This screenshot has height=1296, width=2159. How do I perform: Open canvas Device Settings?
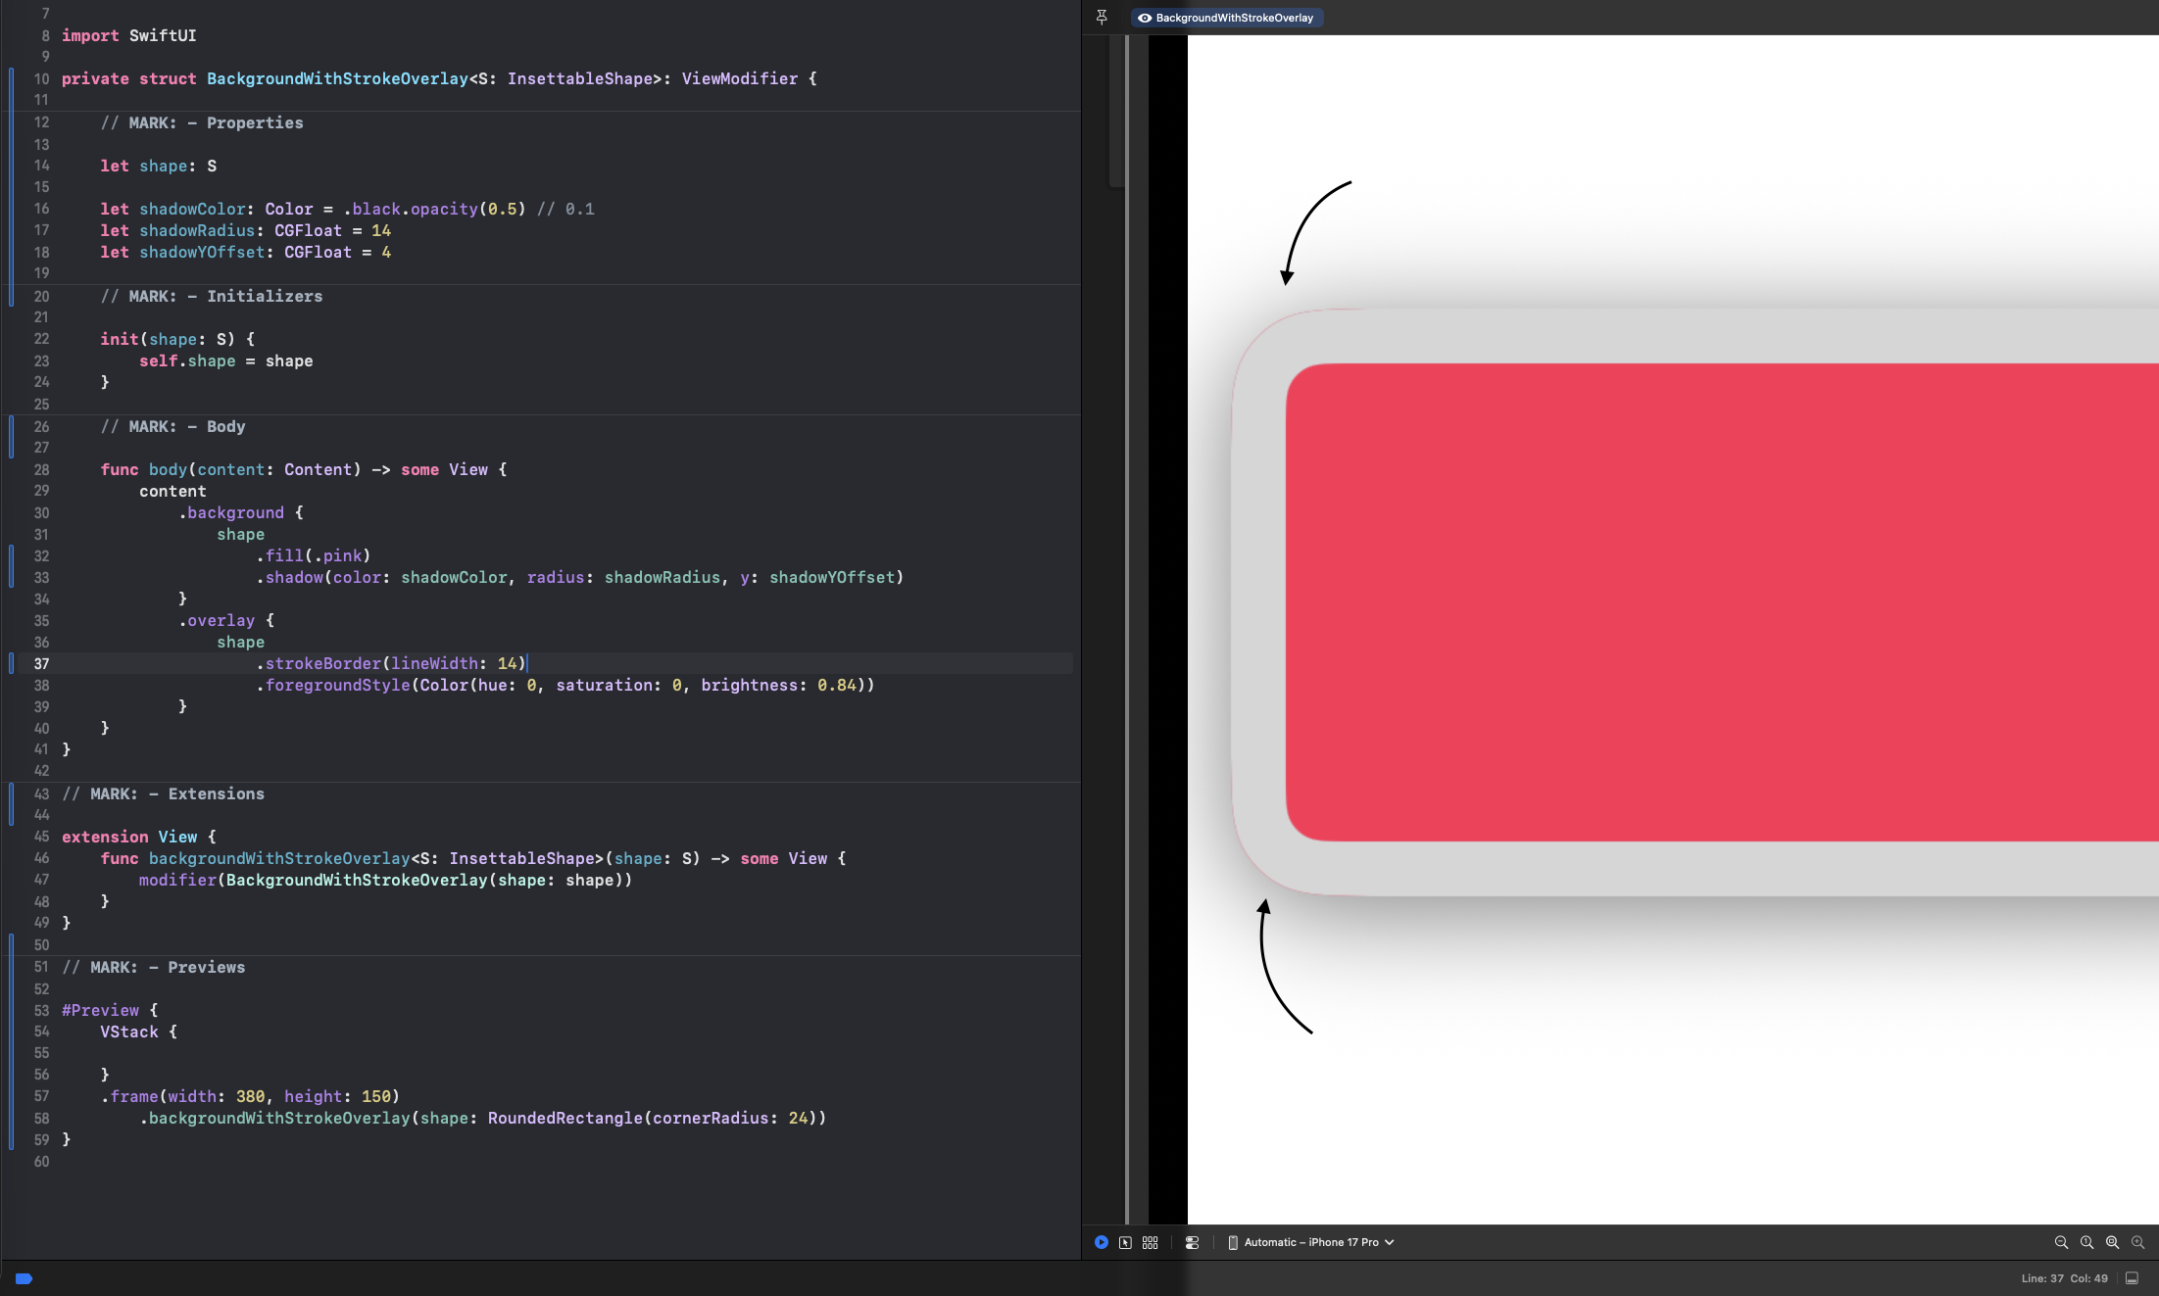pos(1192,1242)
